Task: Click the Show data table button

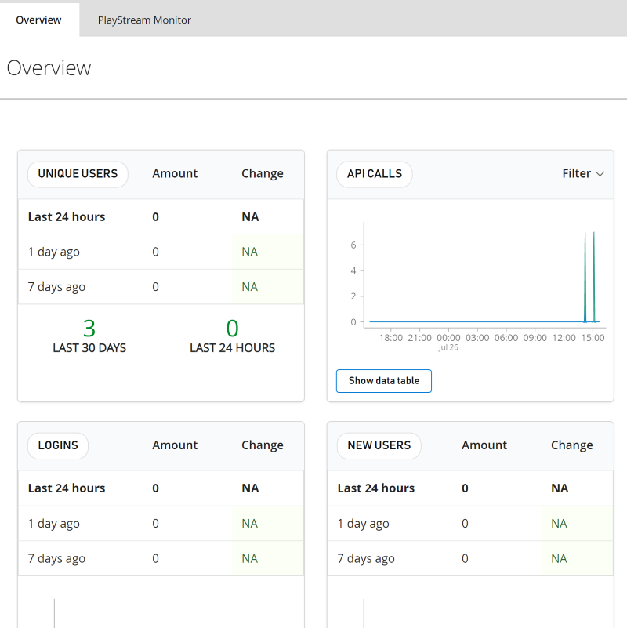Action: coord(383,381)
